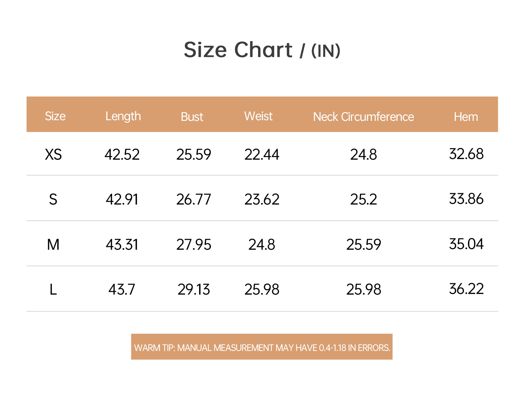Click the S size row label

pos(53,199)
